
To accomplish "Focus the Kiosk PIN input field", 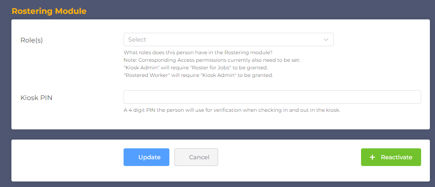I will [x=272, y=97].
